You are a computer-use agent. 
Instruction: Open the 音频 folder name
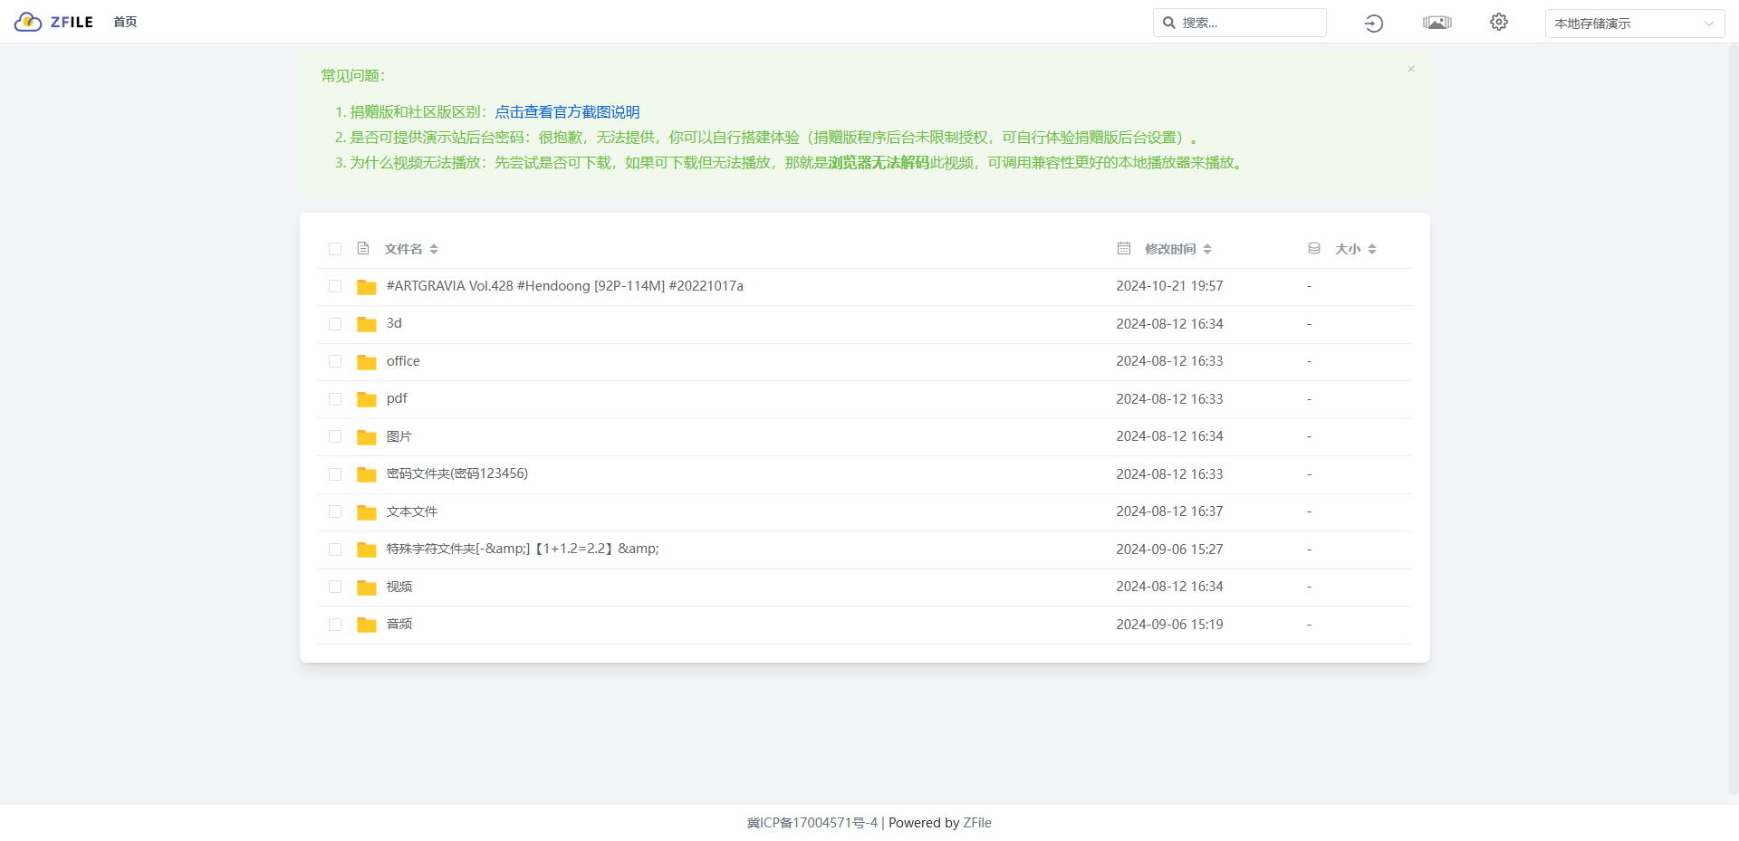pyautogui.click(x=399, y=624)
